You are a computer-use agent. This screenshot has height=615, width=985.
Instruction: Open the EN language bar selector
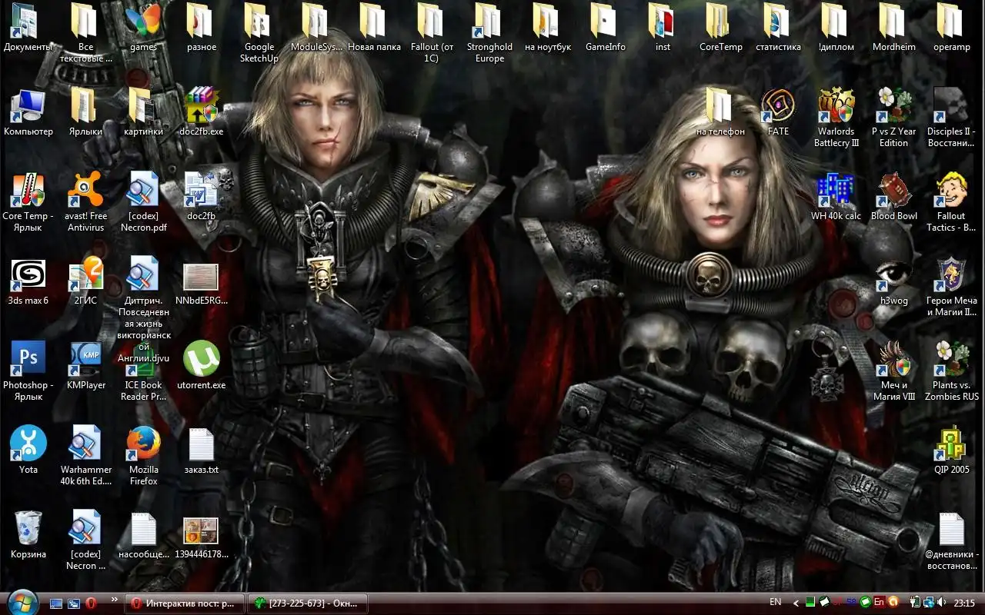click(x=775, y=602)
